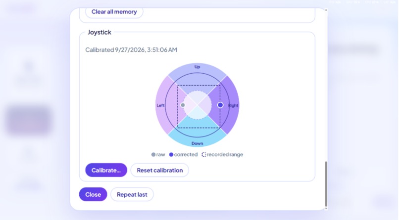This screenshot has height=220, width=399.
Task: Start joystick calibration with the Calibrate button
Action: point(106,170)
